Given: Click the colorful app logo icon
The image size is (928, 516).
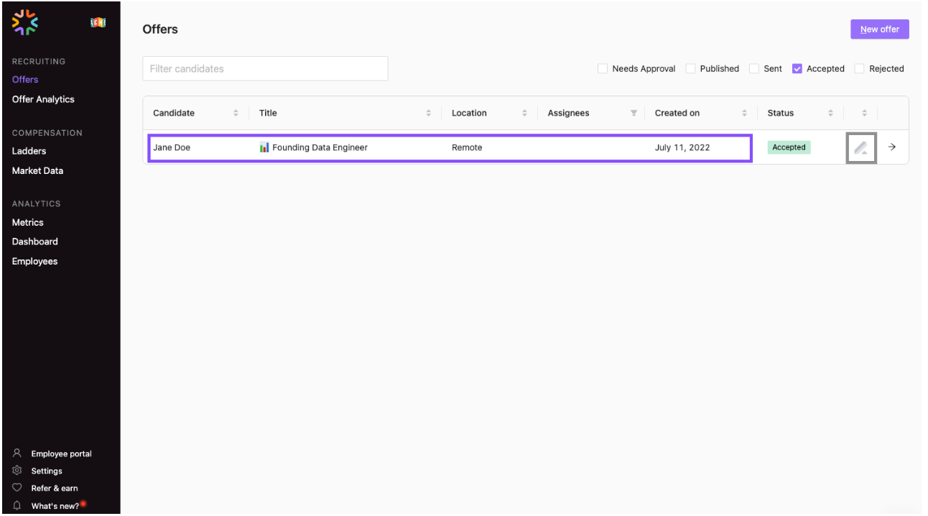Looking at the screenshot, I should pyautogui.click(x=25, y=22).
